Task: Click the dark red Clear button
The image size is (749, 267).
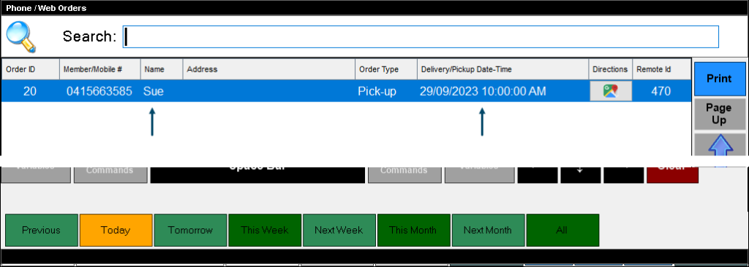Action: (672, 174)
